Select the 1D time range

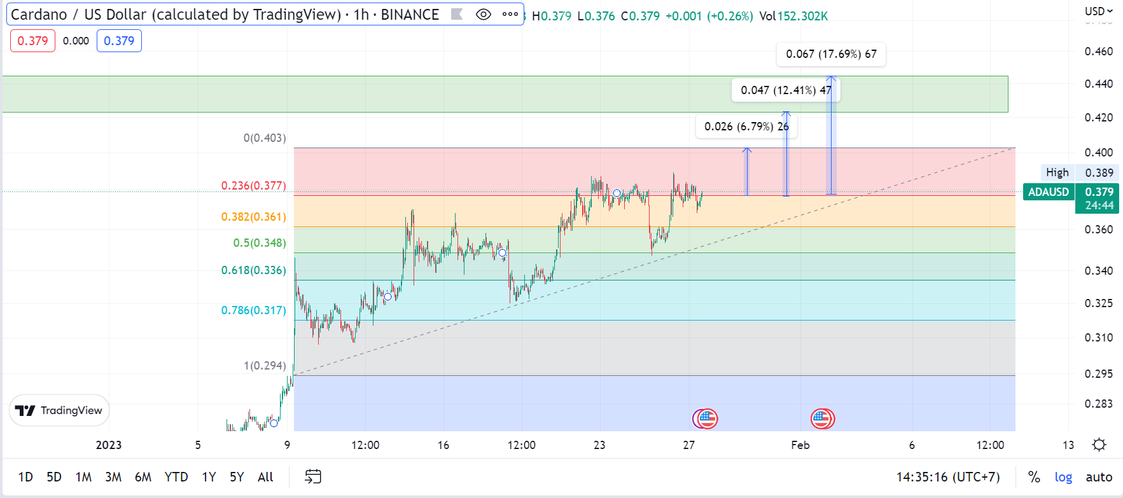tap(25, 477)
